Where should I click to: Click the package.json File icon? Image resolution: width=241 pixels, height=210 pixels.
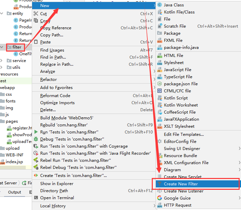(x=160, y=84)
